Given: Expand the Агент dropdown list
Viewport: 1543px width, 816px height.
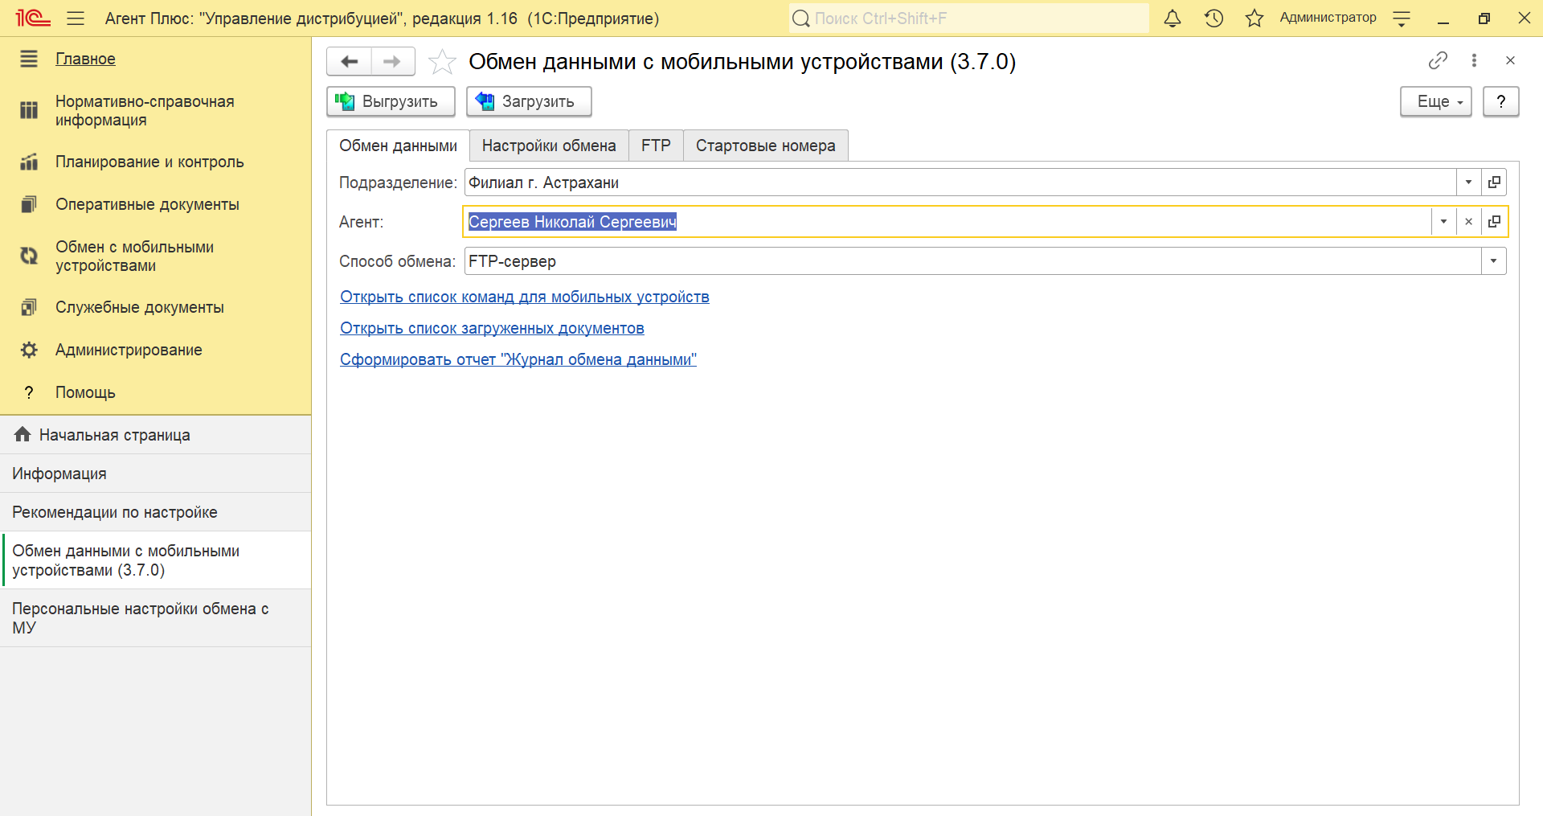Looking at the screenshot, I should (1443, 222).
